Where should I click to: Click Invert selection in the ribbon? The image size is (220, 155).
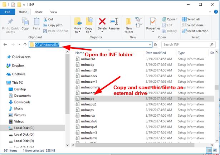[x=195, y=31]
